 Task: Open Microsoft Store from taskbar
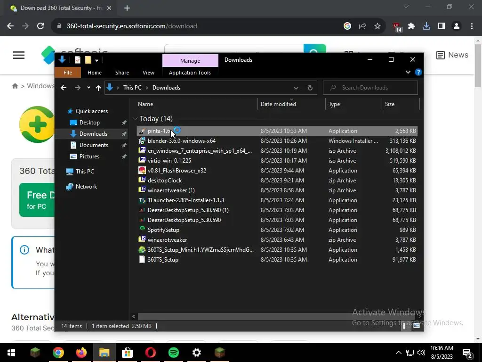127,353
